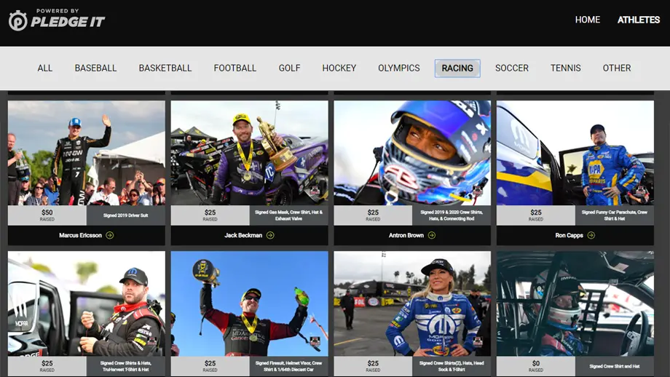Click arrow icon beside Jack Beckman

(270, 235)
